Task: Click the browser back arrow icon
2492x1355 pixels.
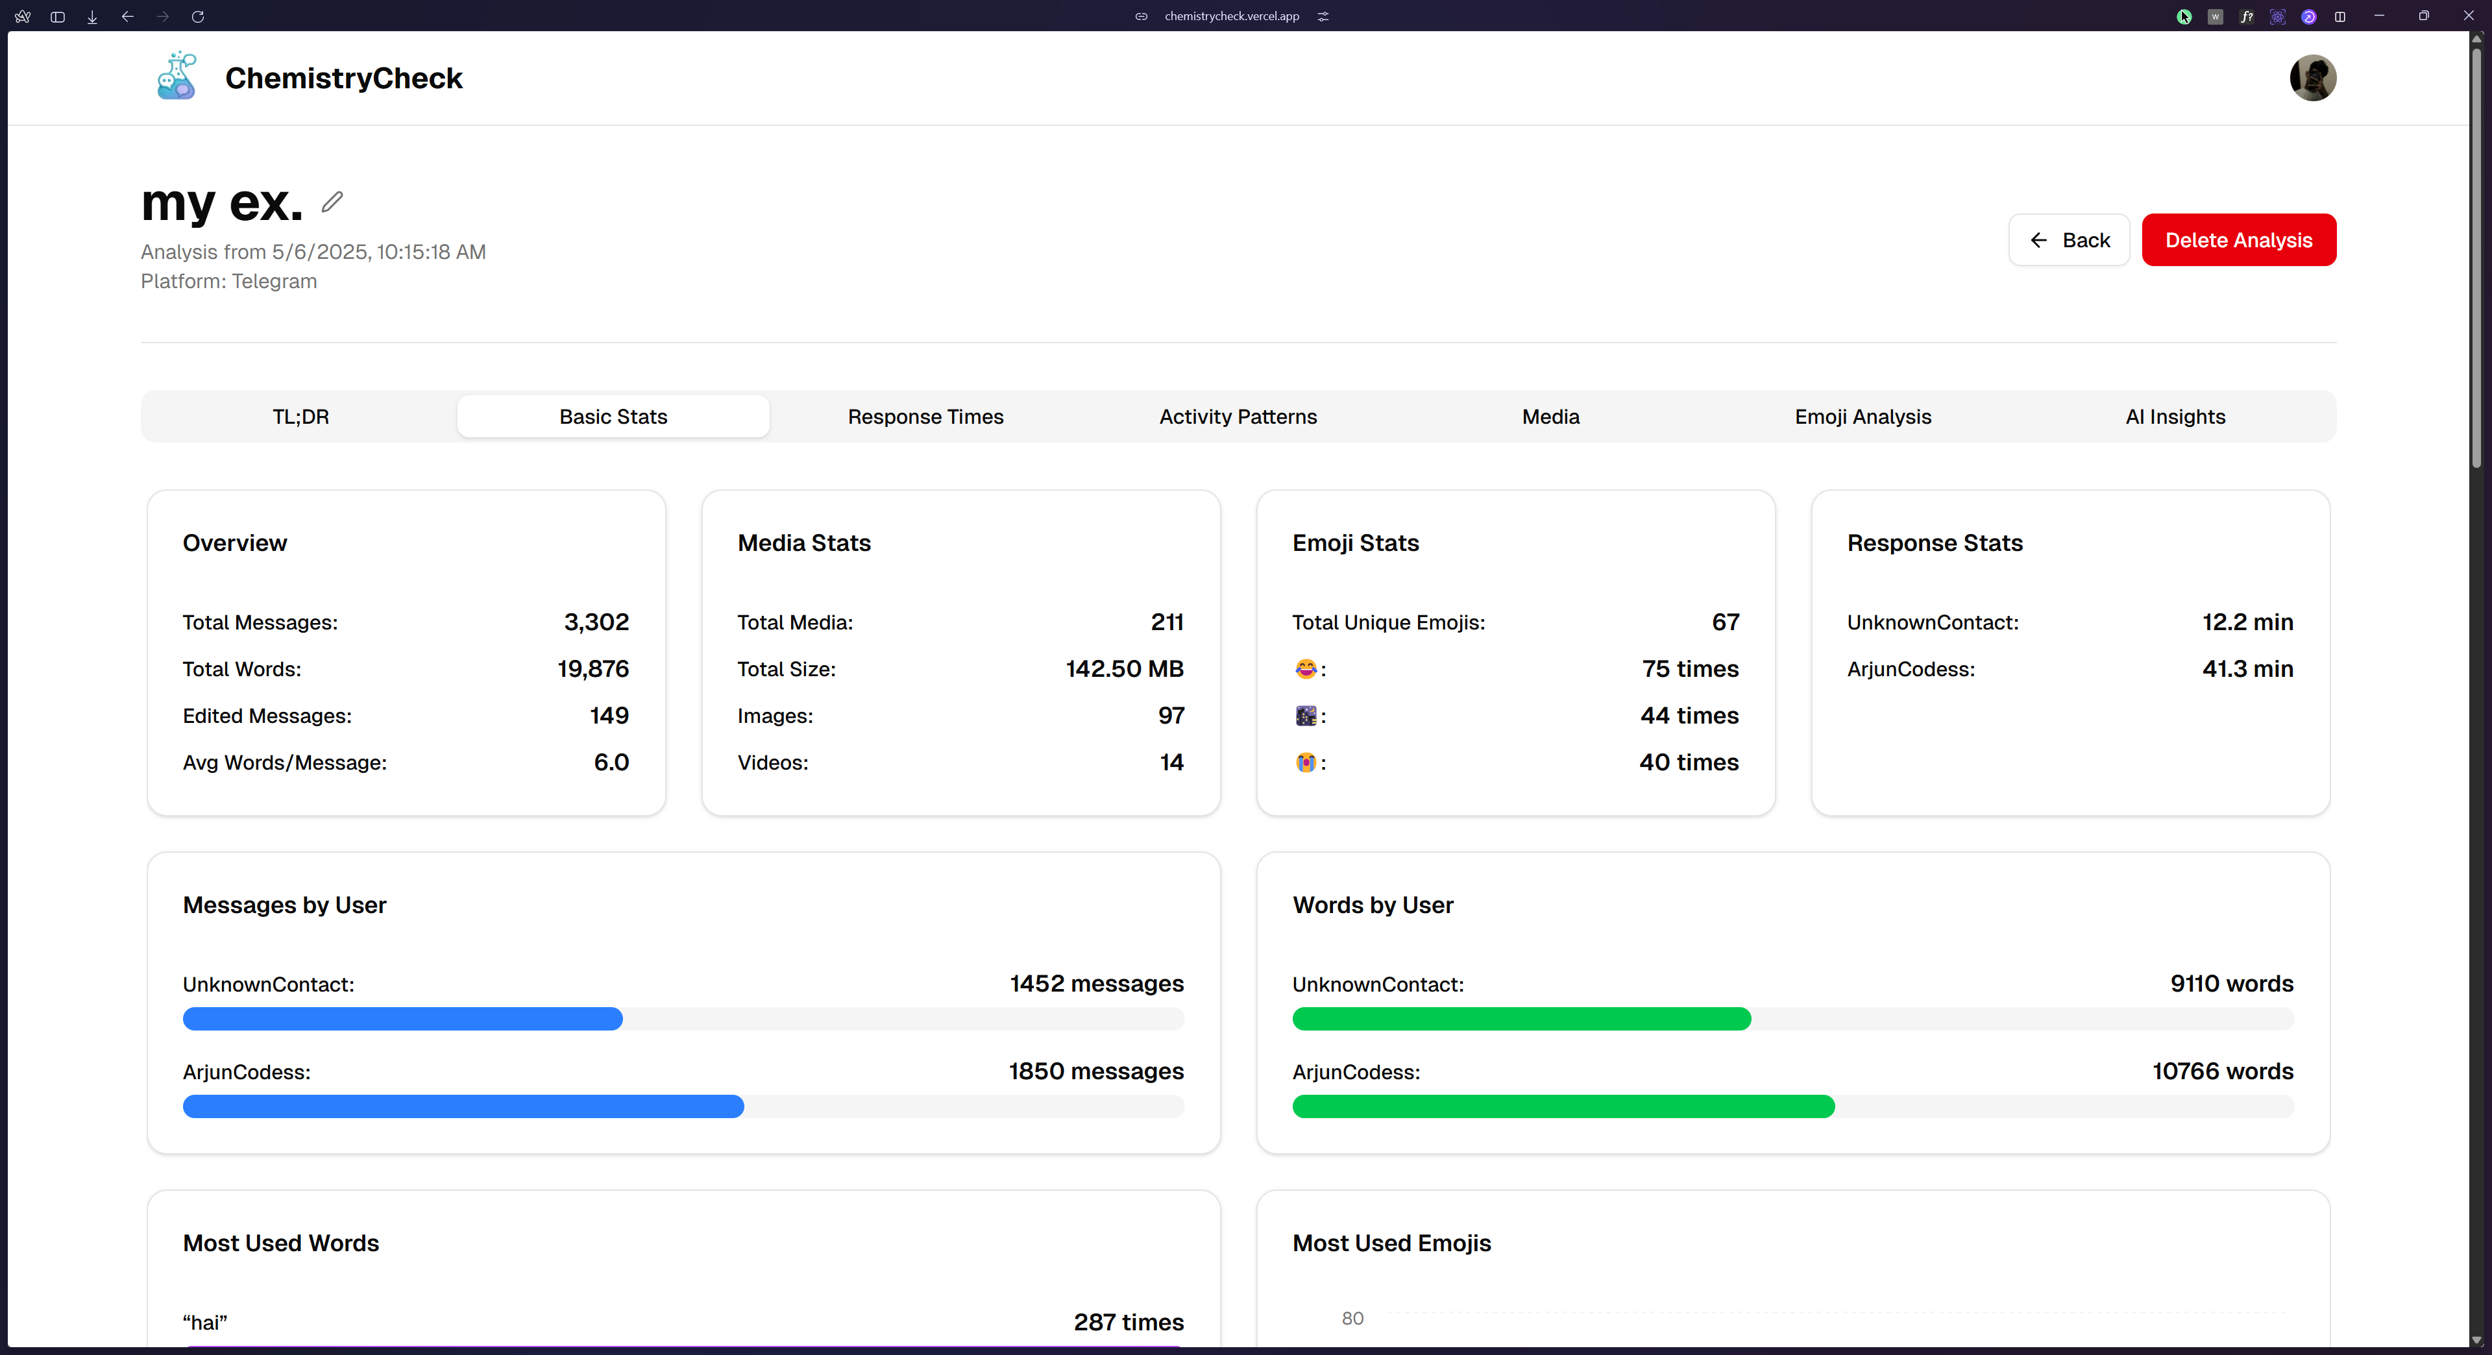Action: coord(128,16)
